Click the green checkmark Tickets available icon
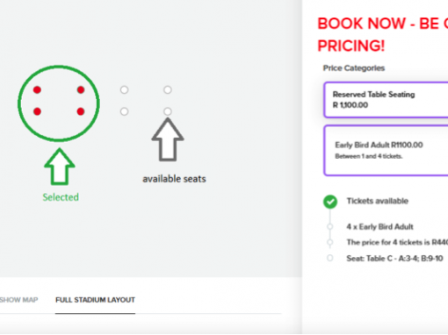This screenshot has width=448, height=335. point(330,202)
